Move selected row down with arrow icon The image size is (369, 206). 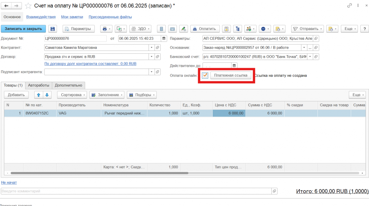[x=47, y=95]
